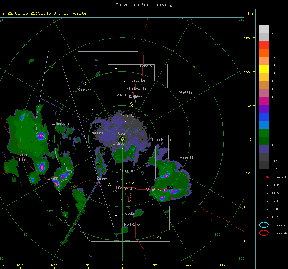Click the asterisk marker above Limestone label
Viewport: 288px width, 269px height.
60,121
